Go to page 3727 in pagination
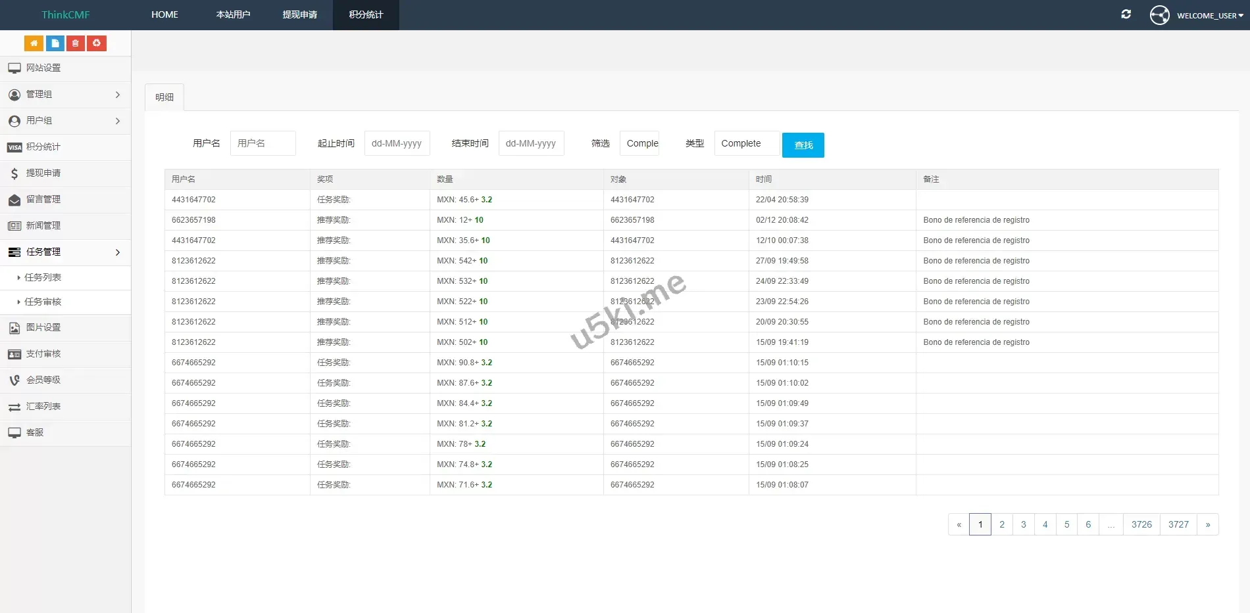 point(1178,524)
